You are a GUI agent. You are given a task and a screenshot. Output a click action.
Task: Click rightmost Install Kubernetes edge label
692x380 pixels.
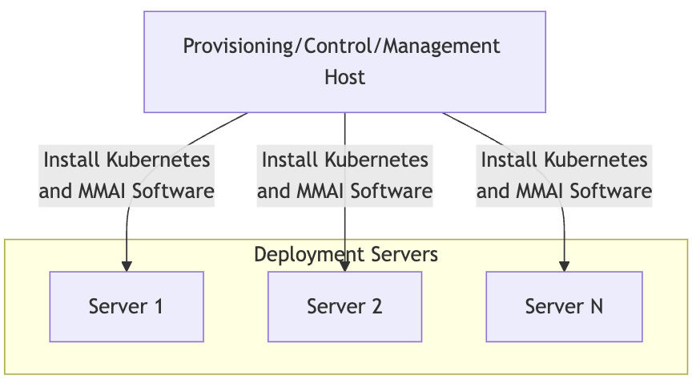pos(564,176)
